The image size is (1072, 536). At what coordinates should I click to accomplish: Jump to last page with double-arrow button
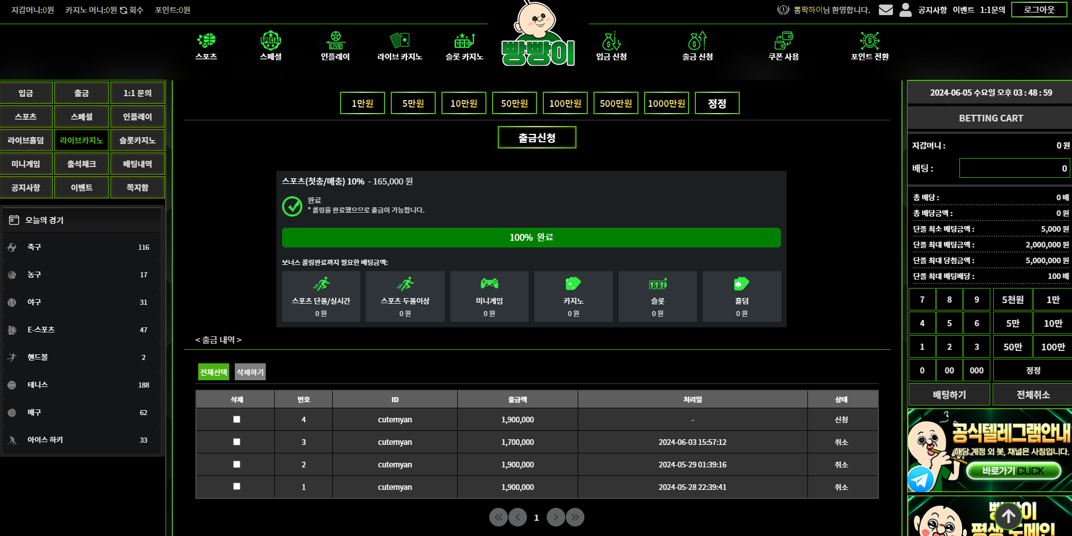pos(575,517)
